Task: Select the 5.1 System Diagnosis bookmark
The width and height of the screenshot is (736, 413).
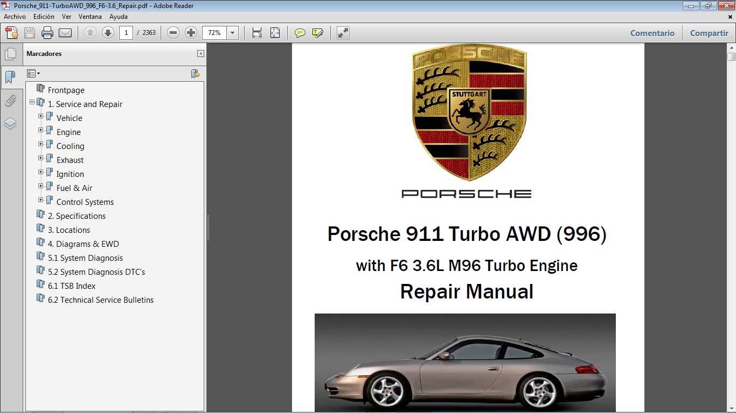Action: (x=85, y=258)
